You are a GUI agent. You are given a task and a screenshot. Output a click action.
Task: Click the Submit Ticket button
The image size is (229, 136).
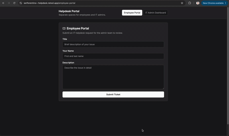pyautogui.click(x=113, y=95)
